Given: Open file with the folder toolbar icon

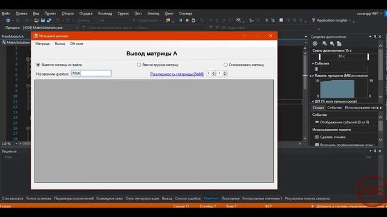Looking at the screenshot, I should [x=36, y=20].
